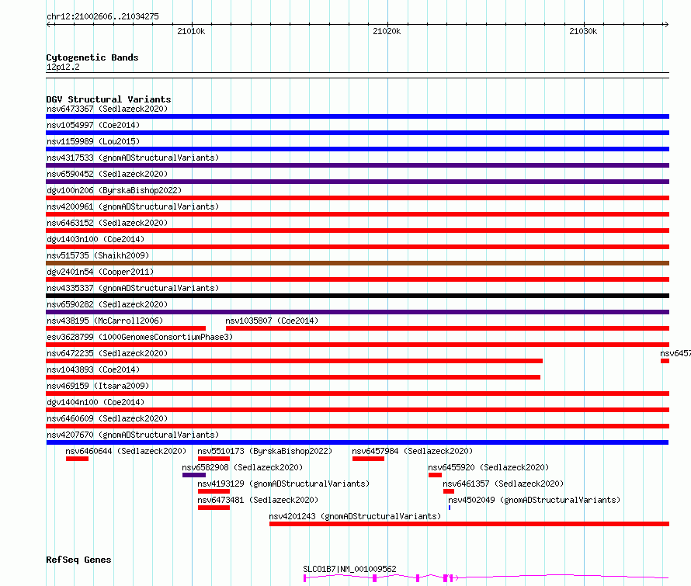Click the partially visible nsv6457 label
Image resolution: width=691 pixels, height=586 pixels.
675,353
